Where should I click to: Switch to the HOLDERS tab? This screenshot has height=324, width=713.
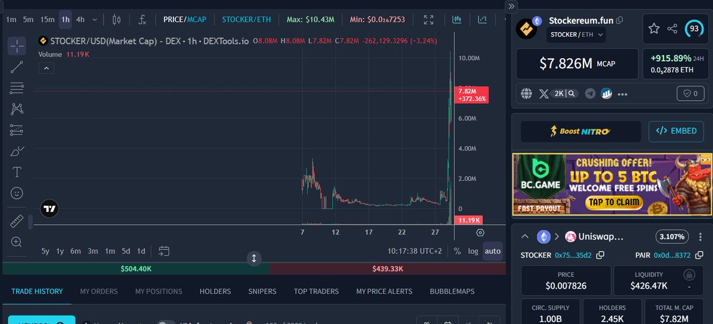click(215, 291)
